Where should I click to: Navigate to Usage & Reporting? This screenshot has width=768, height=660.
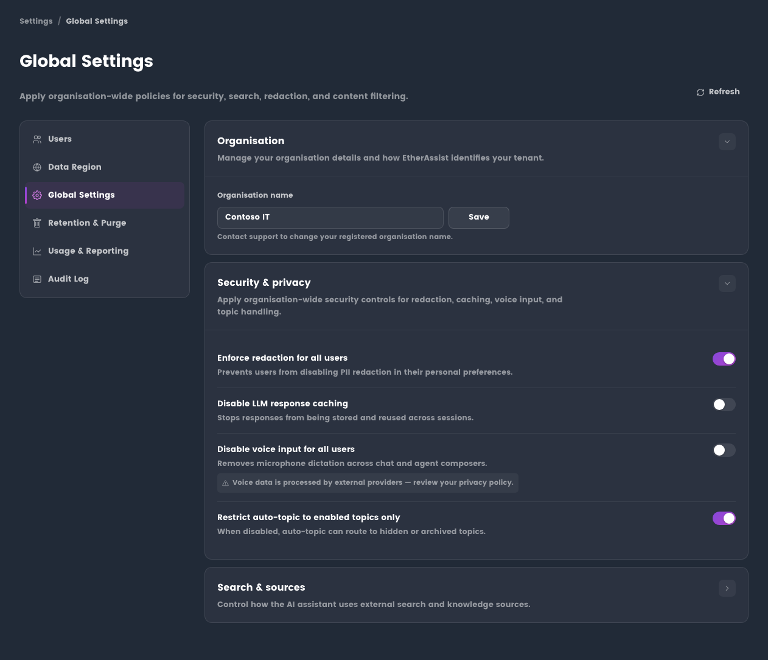click(105, 251)
